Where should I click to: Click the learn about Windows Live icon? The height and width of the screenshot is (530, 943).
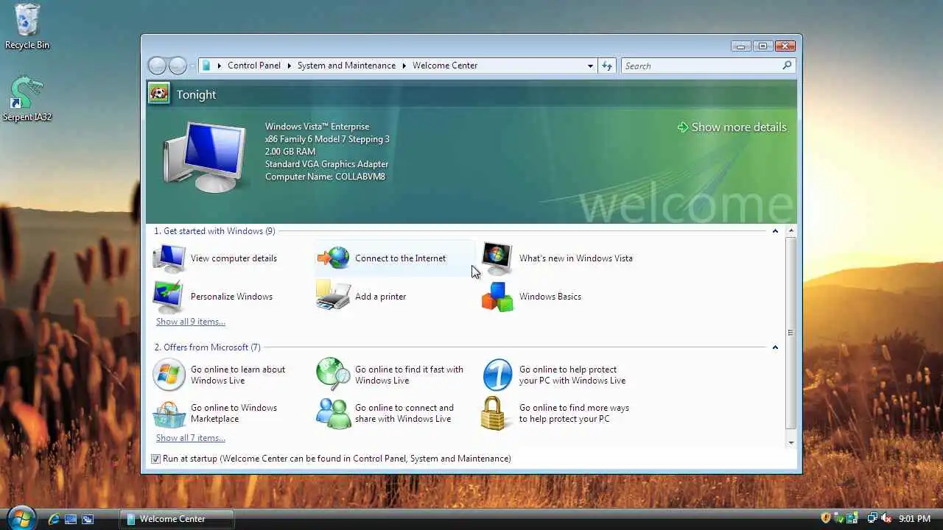tap(169, 375)
